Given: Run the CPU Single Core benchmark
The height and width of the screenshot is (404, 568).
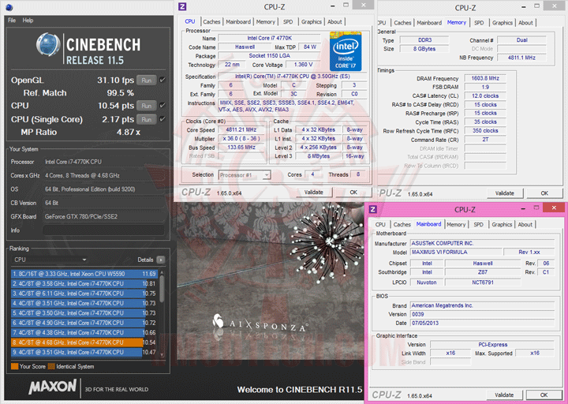Looking at the screenshot, I should tap(147, 119).
